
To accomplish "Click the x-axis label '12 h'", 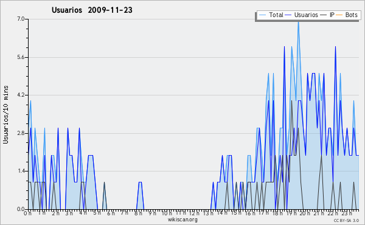I will pos(194,213).
